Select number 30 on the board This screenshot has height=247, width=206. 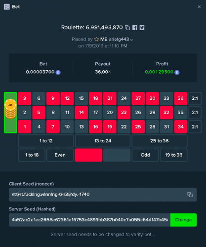[152, 98]
